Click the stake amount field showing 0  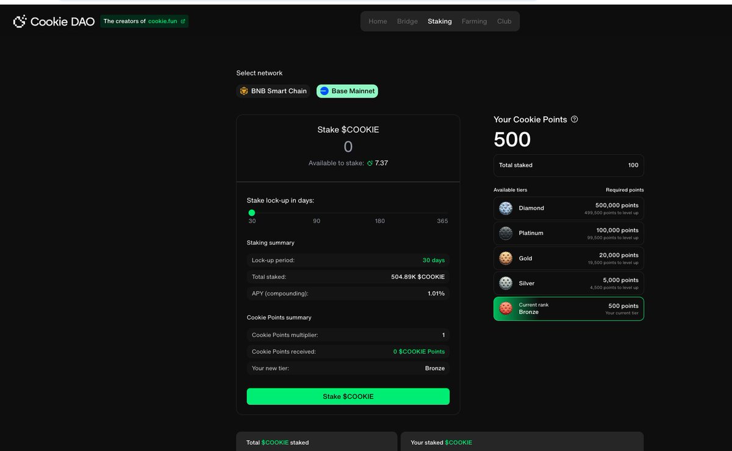pos(348,146)
